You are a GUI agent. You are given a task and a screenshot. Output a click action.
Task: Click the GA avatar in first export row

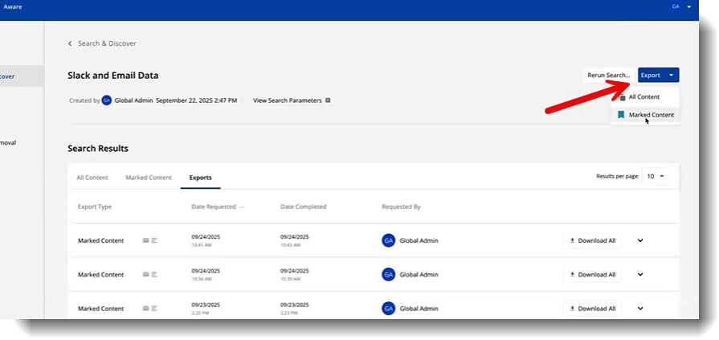[x=388, y=240]
